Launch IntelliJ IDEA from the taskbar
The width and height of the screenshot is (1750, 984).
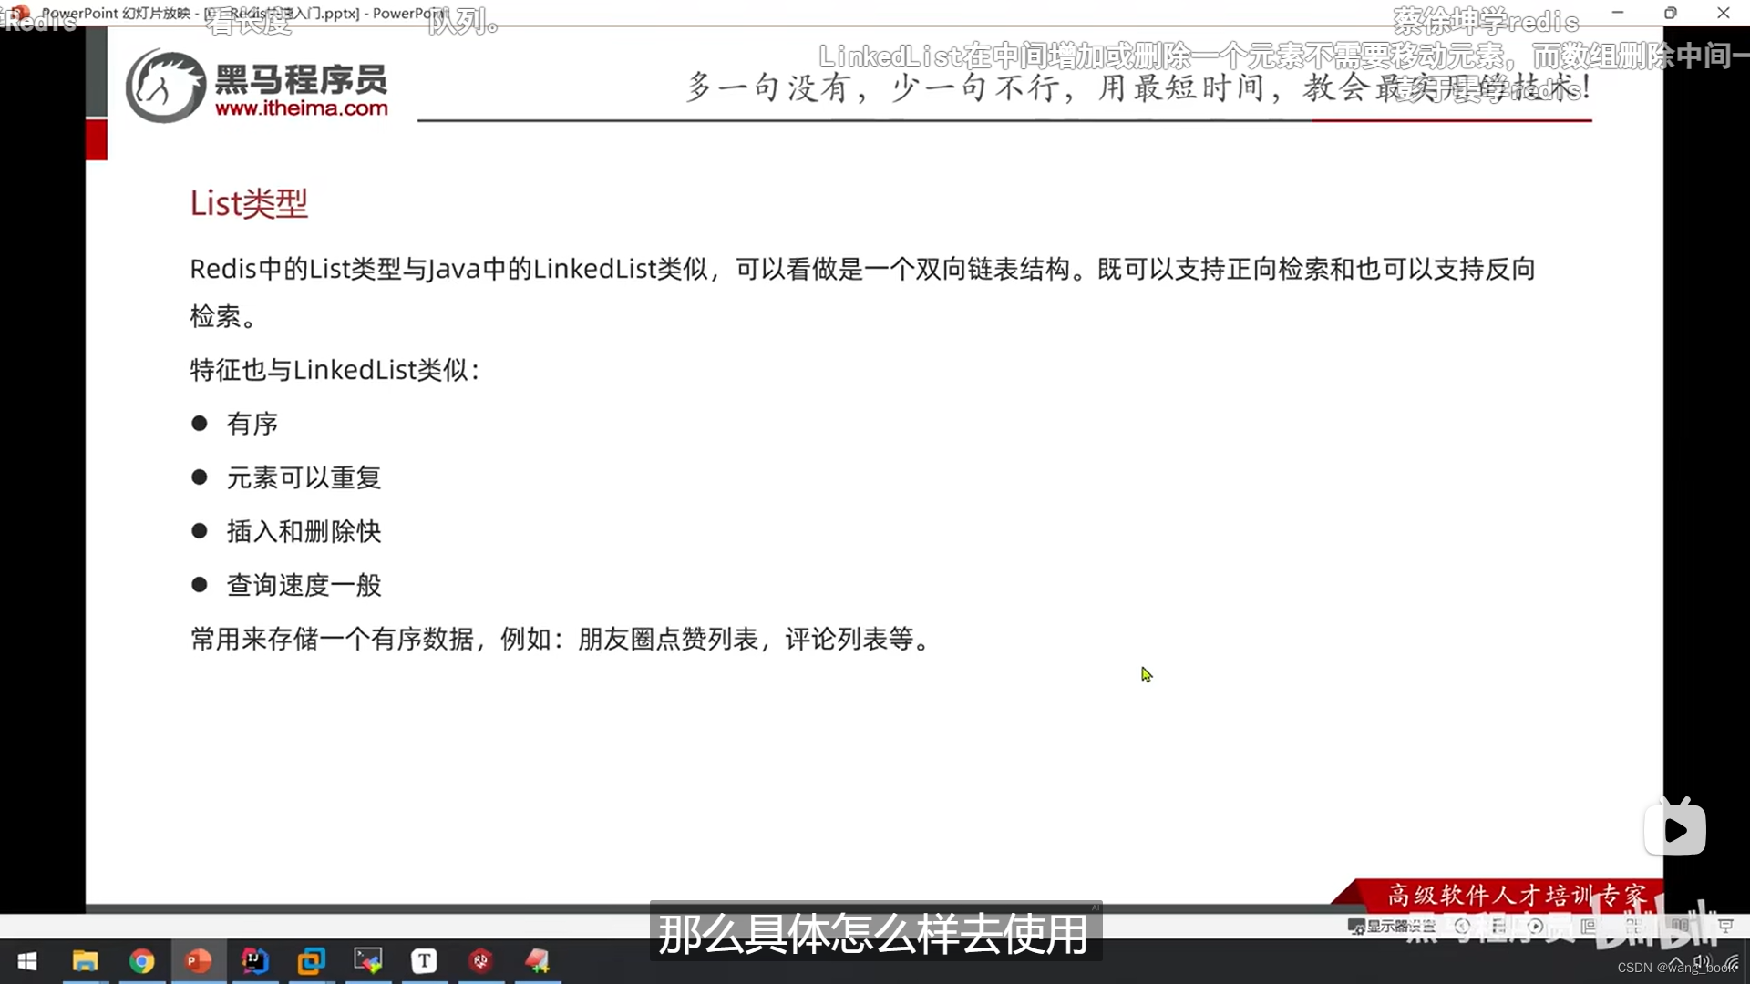[x=255, y=961]
